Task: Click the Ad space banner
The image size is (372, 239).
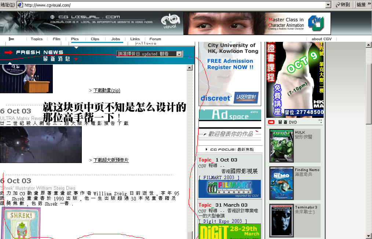Action: coord(230,115)
